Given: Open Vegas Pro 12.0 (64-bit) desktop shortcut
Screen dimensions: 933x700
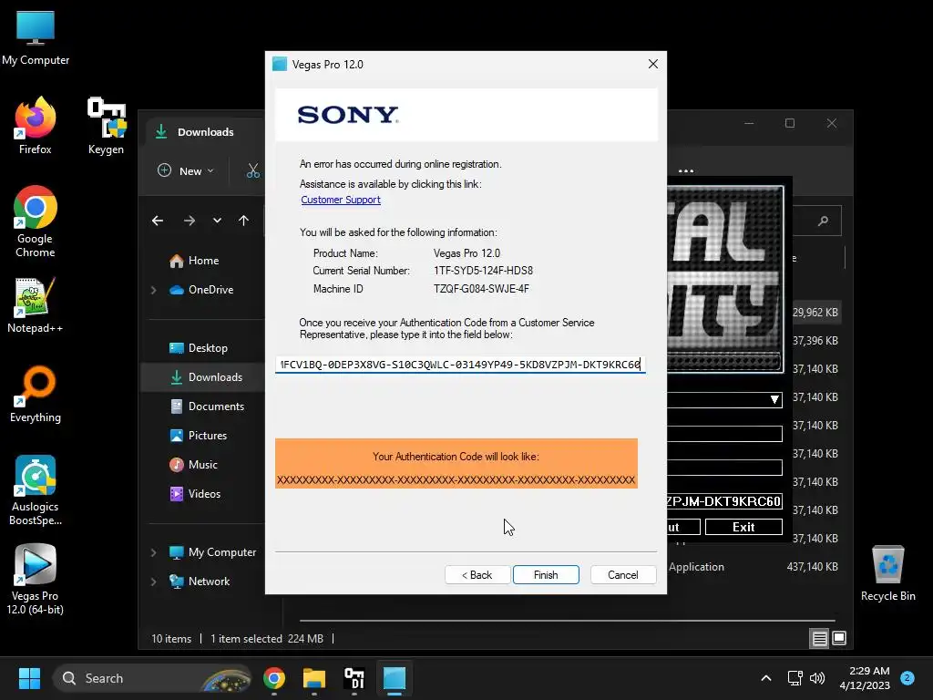Looking at the screenshot, I should [36, 580].
